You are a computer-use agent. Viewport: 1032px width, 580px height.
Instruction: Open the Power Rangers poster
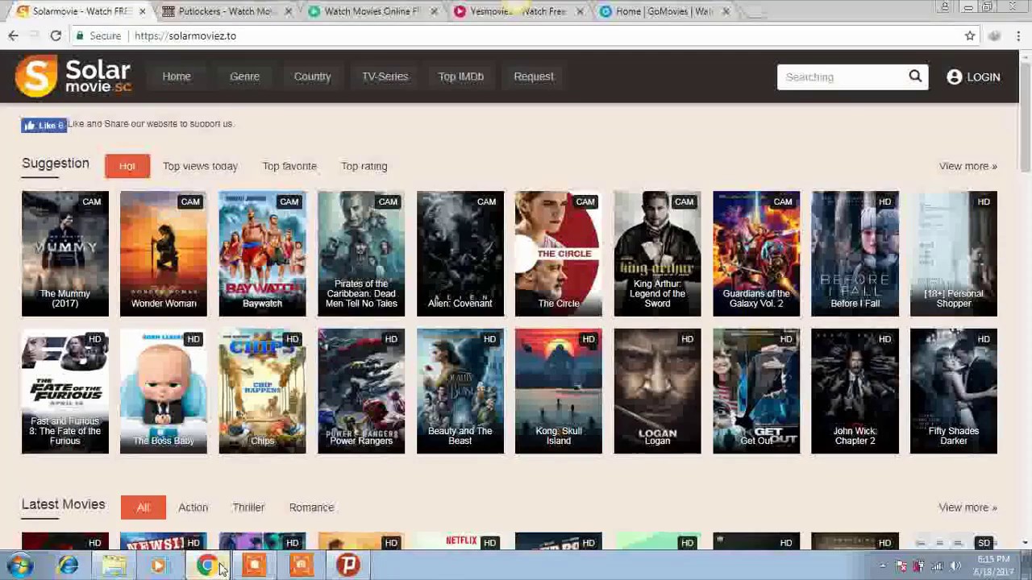pyautogui.click(x=361, y=391)
